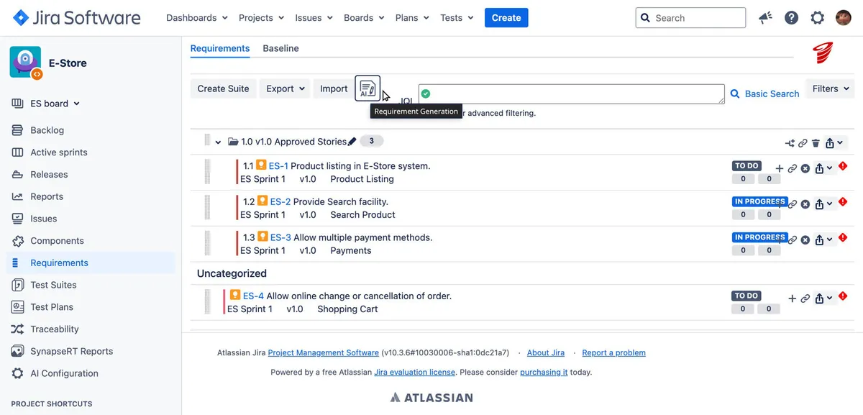863x415 pixels.
Task: Switch to Basic Search
Action: click(x=765, y=94)
